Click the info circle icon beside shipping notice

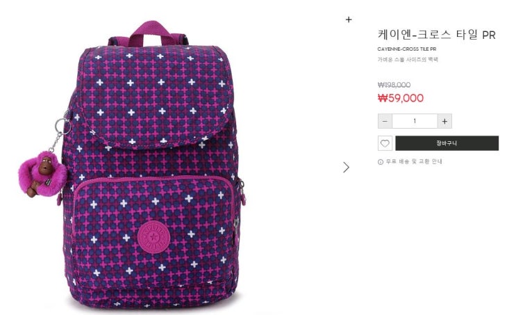click(x=381, y=162)
